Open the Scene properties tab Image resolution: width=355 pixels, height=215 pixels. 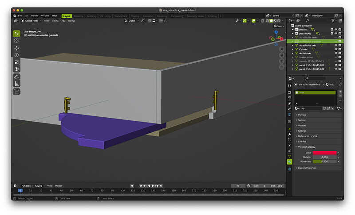[x=290, y=109]
